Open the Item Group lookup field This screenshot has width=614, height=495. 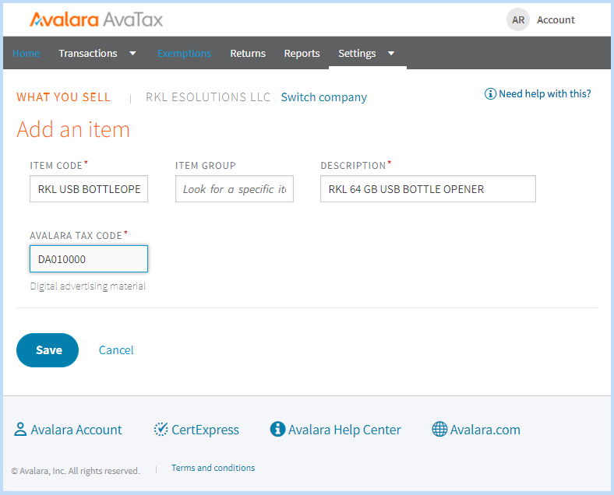click(x=234, y=189)
